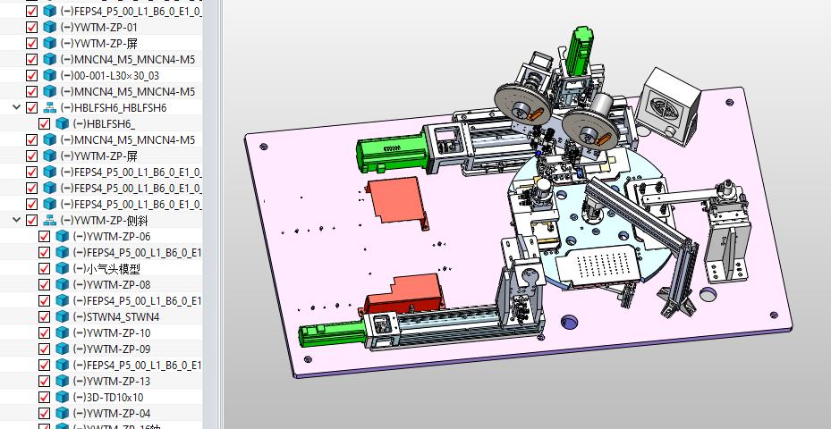This screenshot has height=429, width=831.
Task: Select the HBLFSH6_HBLFSH6 assembly name
Action: (x=114, y=107)
